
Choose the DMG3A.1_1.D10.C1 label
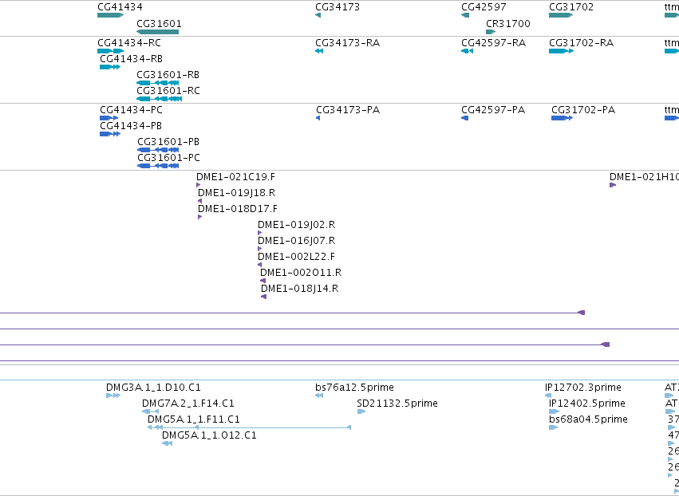tap(153, 388)
